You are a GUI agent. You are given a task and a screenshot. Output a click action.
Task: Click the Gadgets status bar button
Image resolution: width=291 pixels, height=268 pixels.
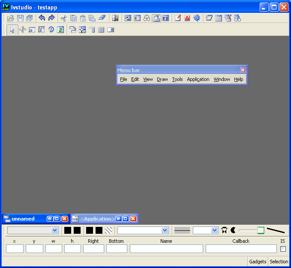point(258,262)
